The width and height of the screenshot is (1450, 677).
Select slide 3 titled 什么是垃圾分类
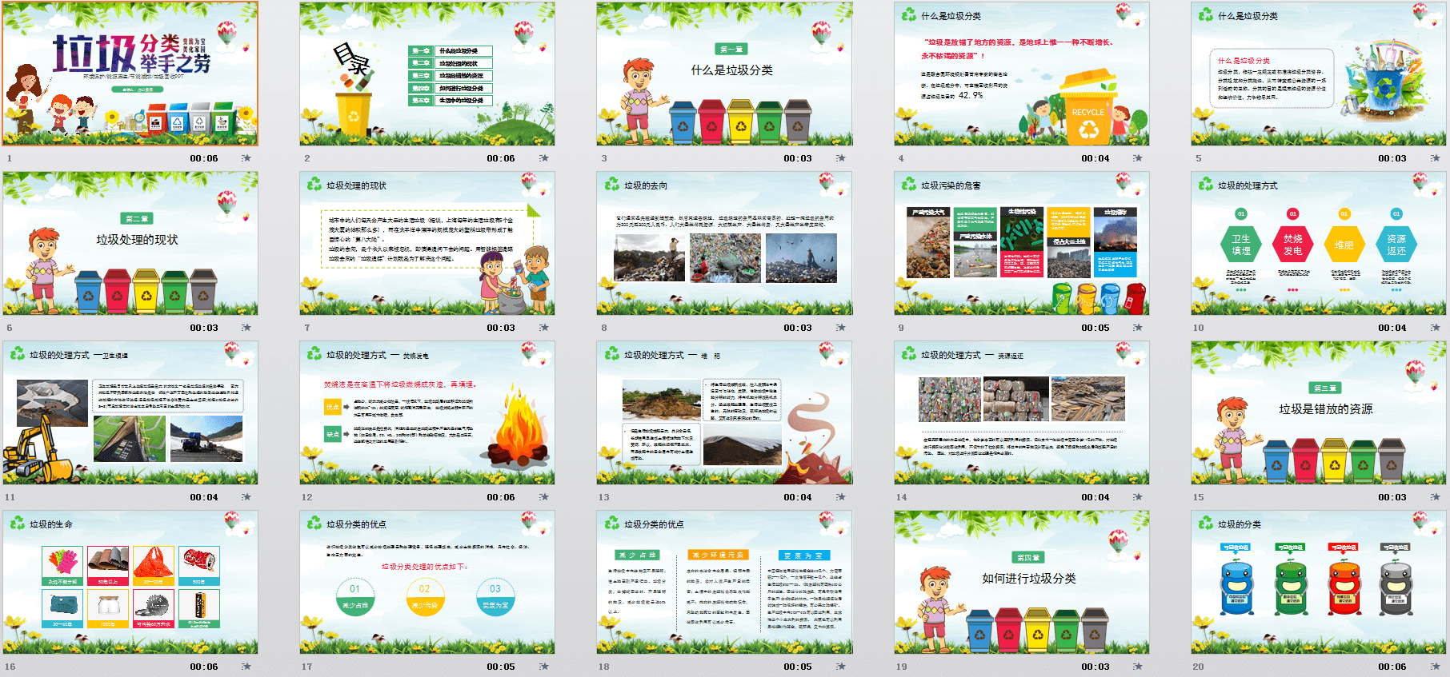724,74
